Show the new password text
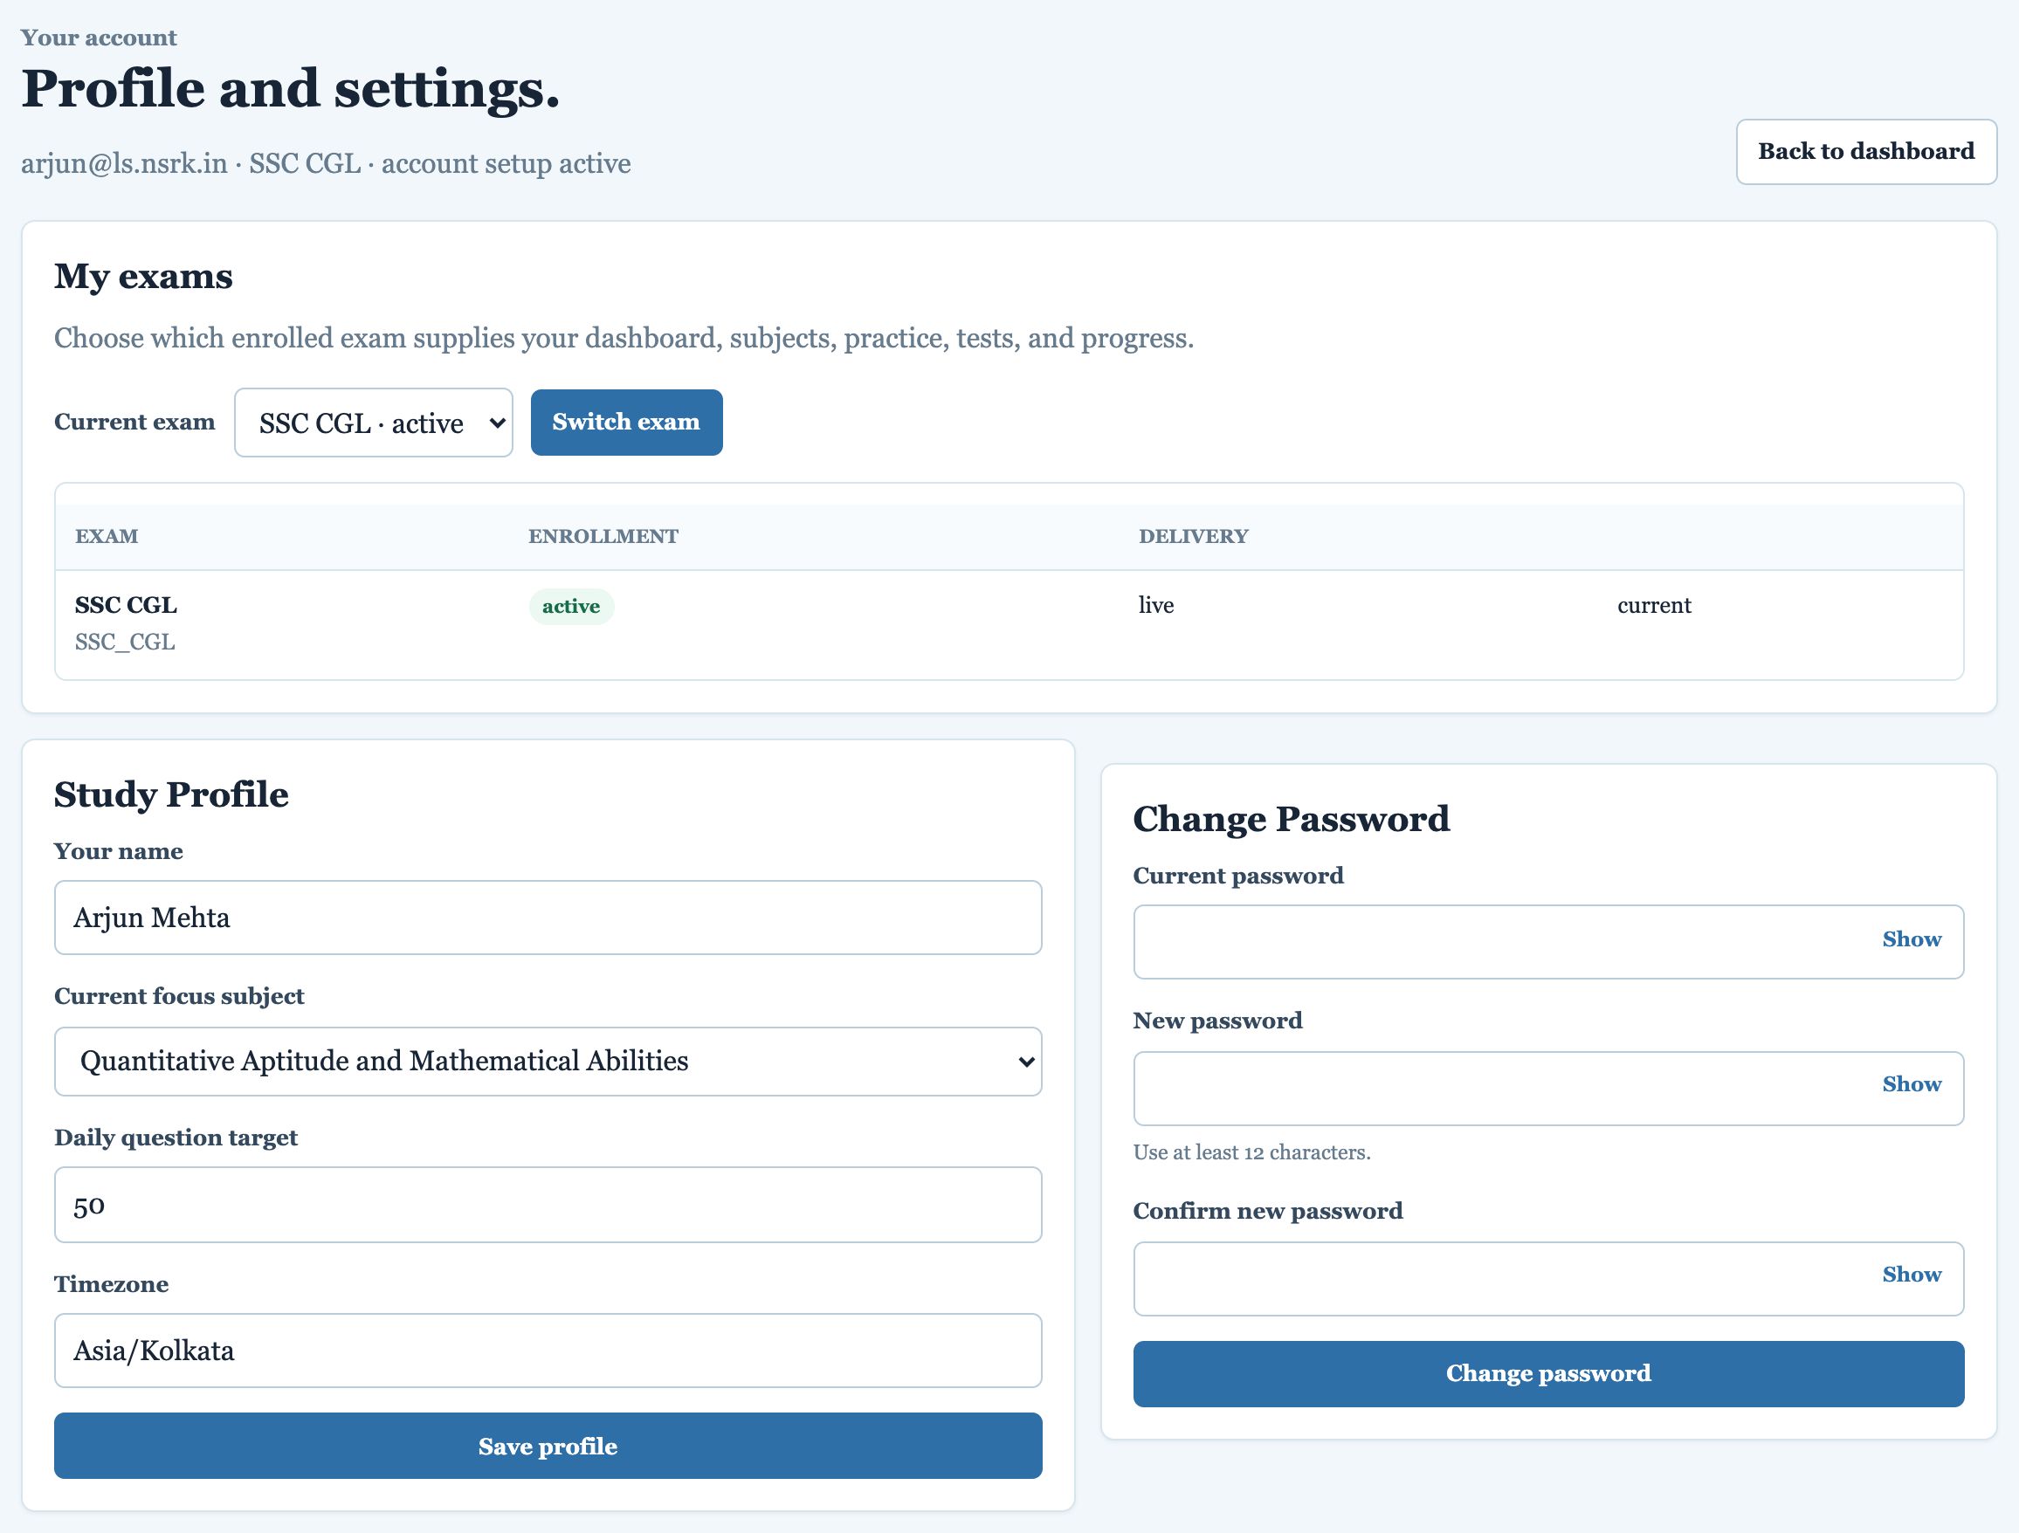 tap(1912, 1084)
